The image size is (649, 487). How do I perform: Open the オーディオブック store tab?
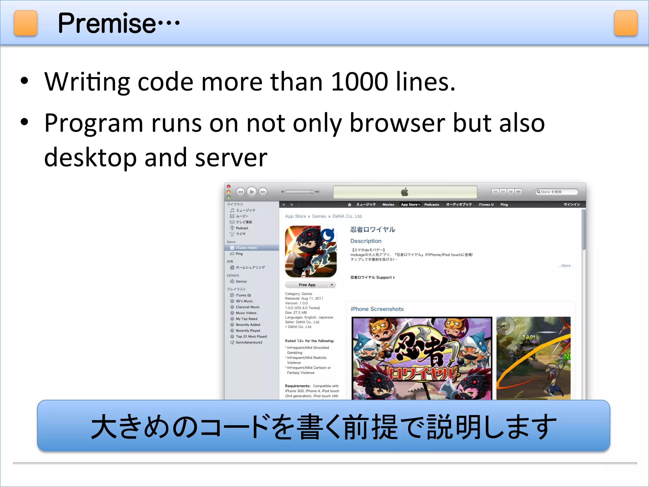point(459,205)
